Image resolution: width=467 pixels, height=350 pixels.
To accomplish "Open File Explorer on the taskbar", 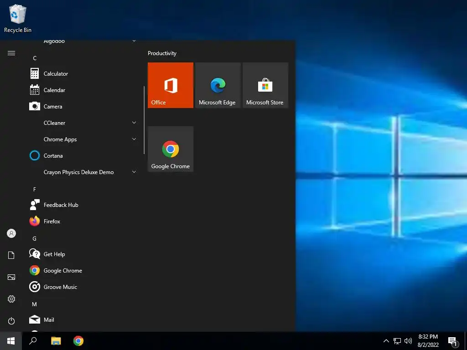I will coord(56,341).
